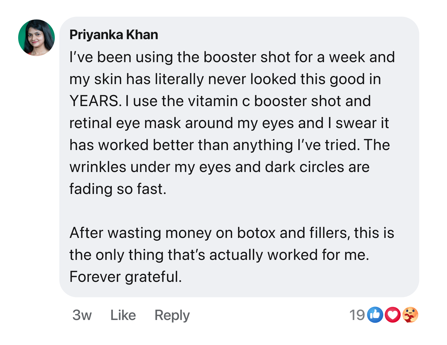Viewport: 447px width, 345px height.
Task: View the 19 reactions count
Action: (x=357, y=315)
